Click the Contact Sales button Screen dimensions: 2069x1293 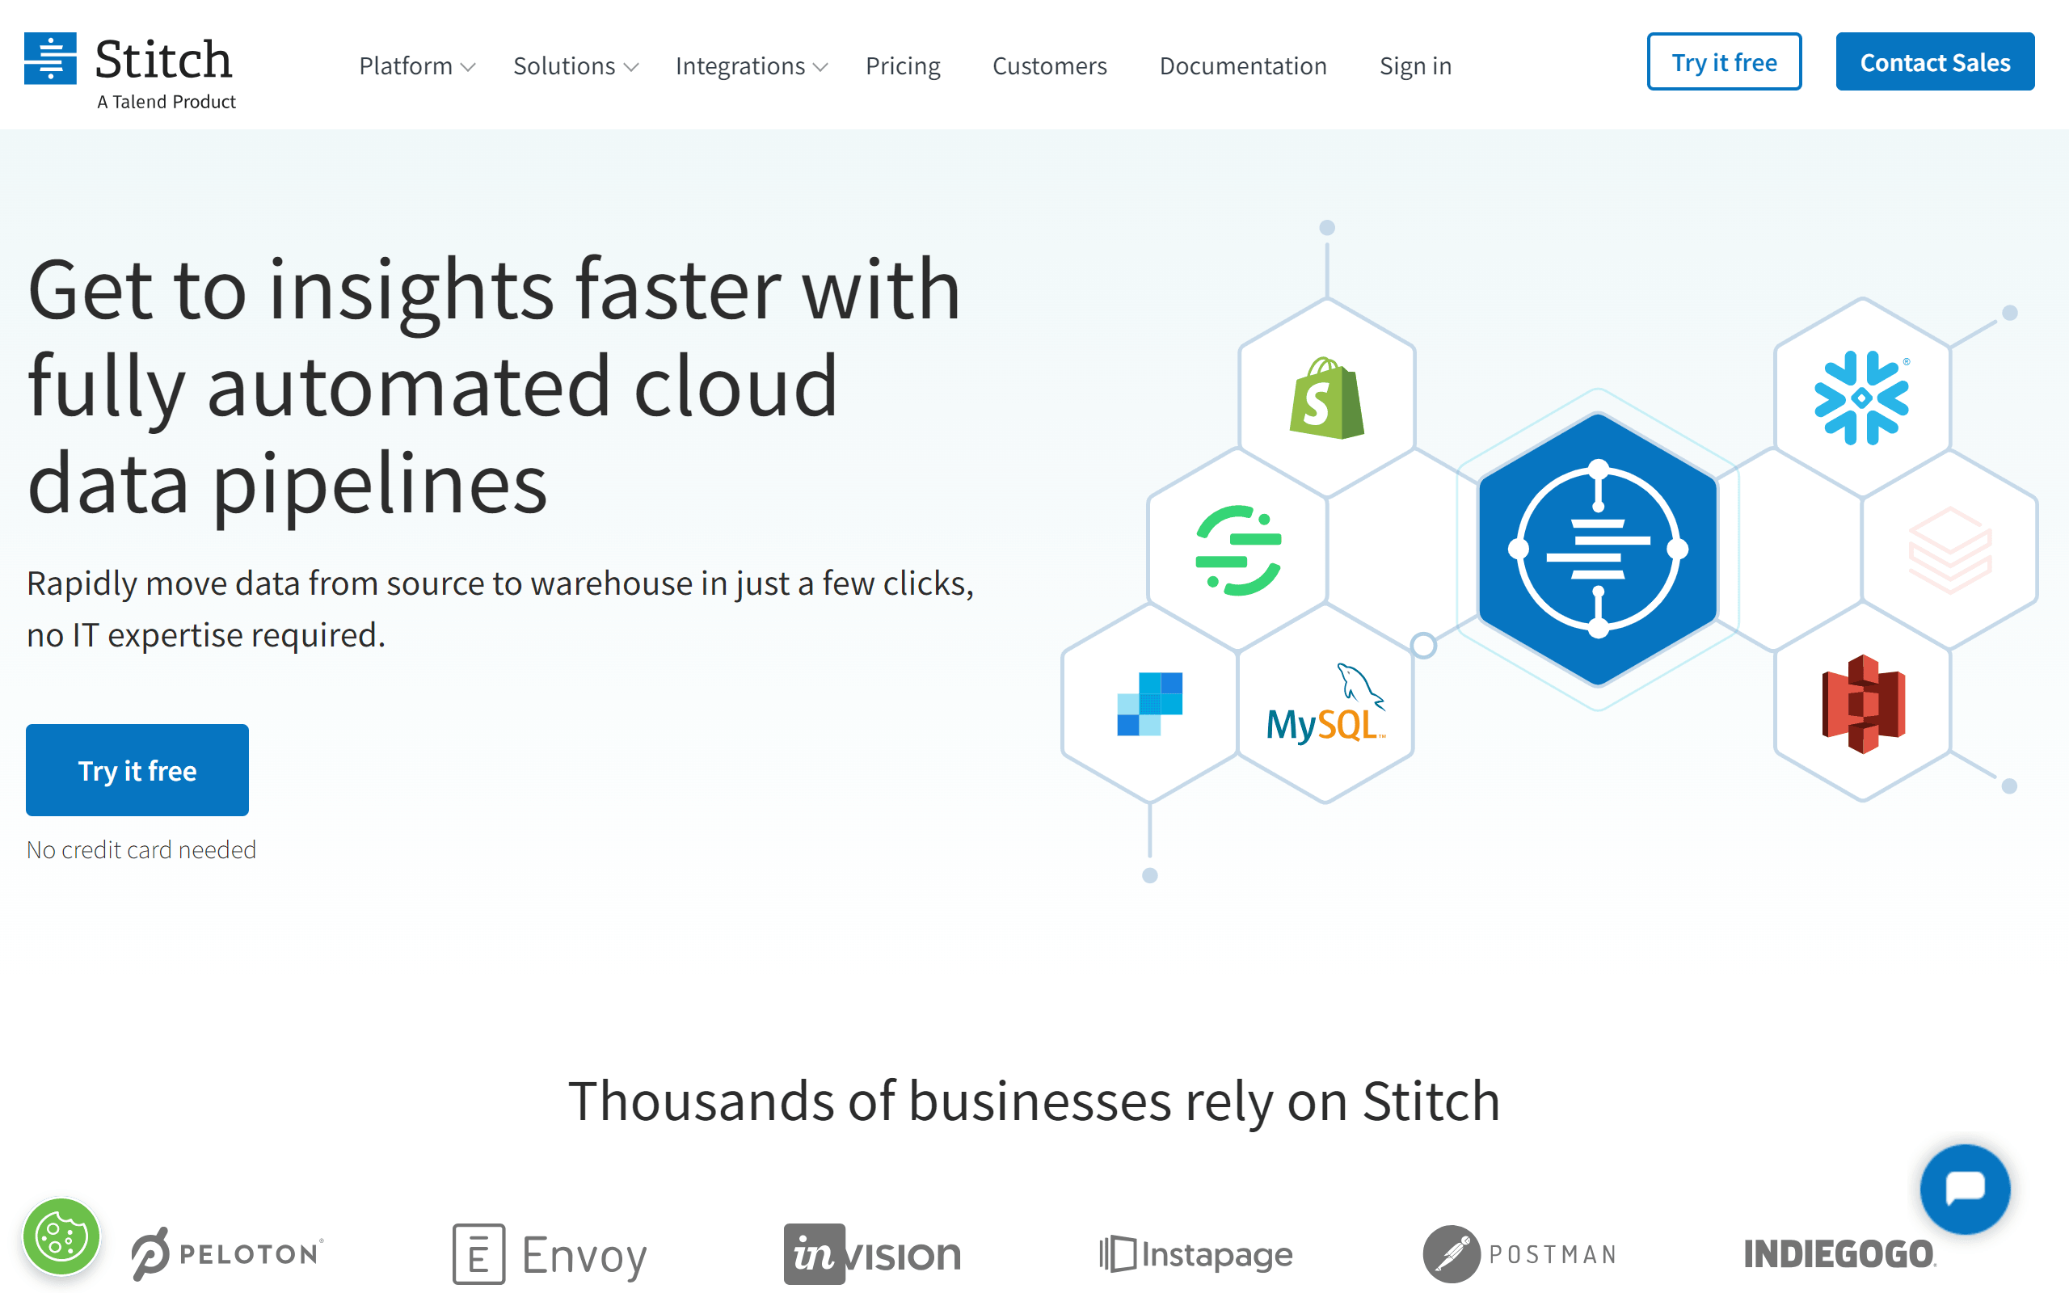click(1936, 62)
